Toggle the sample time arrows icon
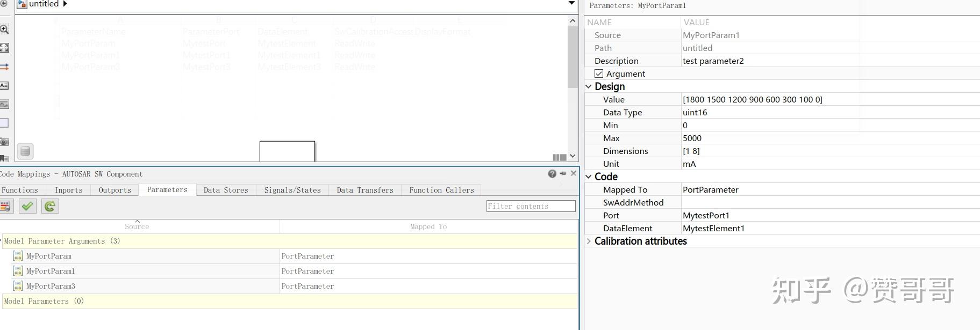Viewport: 980px width, 330px height. tap(4, 67)
